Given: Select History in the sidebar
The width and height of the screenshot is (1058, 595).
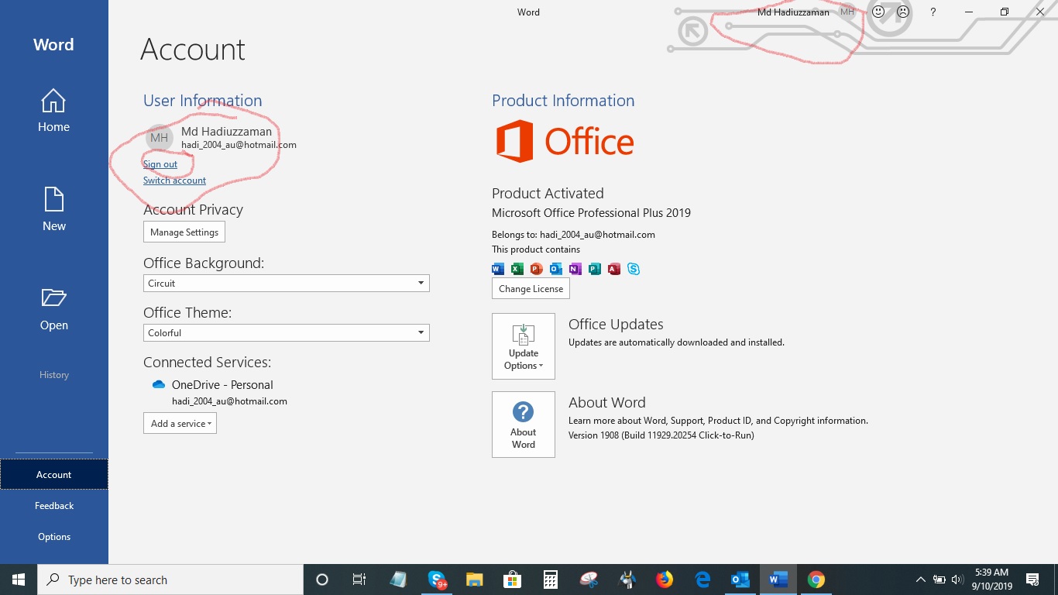Looking at the screenshot, I should pyautogui.click(x=53, y=375).
